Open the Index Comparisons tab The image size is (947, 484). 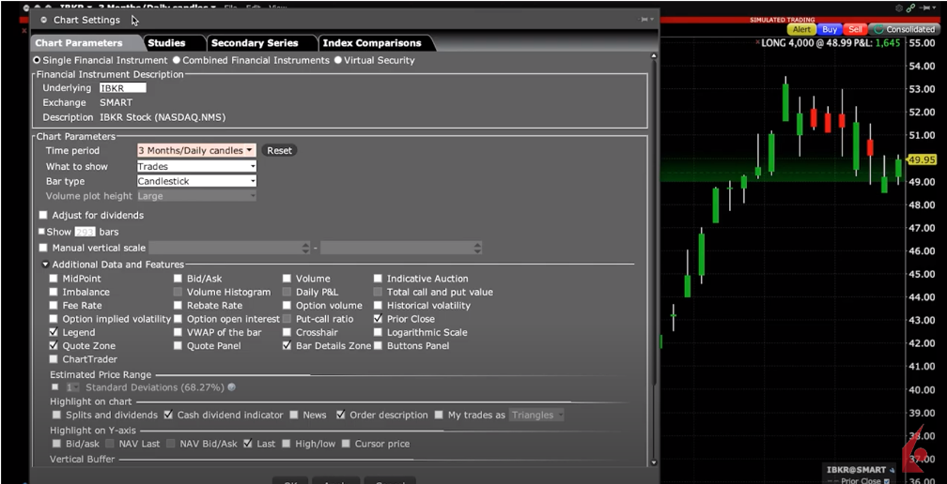(372, 43)
